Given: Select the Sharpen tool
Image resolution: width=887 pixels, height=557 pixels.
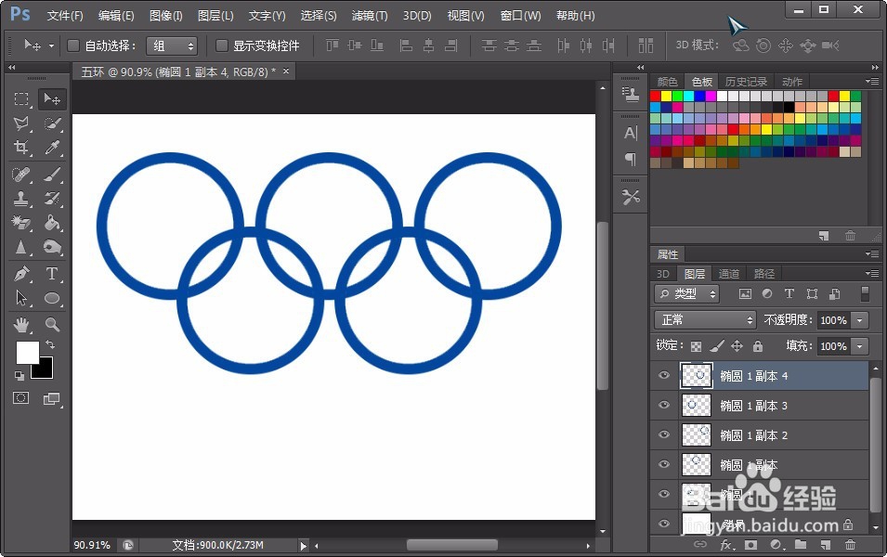Looking at the screenshot, I should (x=21, y=247).
